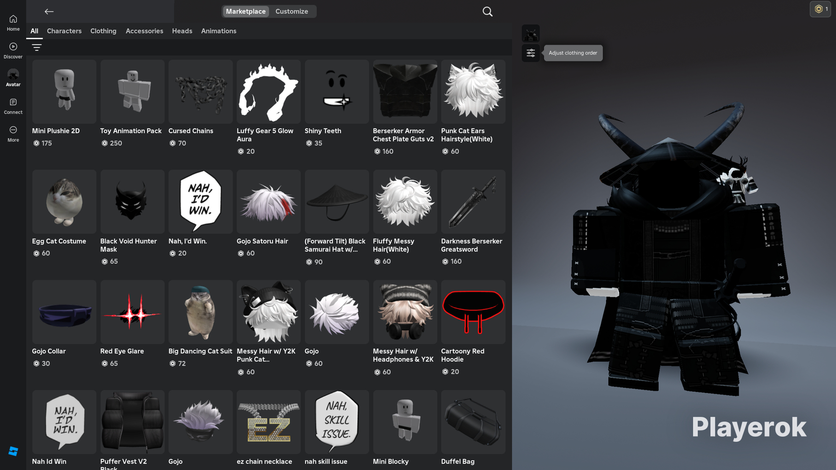
Task: Click the Gojo Satoru Hair title
Action: pyautogui.click(x=262, y=241)
